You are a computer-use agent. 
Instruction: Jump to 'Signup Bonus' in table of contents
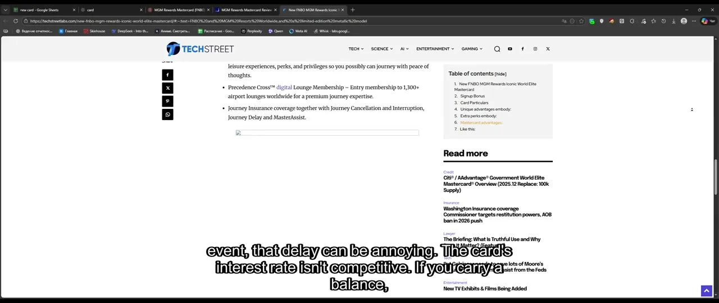click(x=472, y=96)
